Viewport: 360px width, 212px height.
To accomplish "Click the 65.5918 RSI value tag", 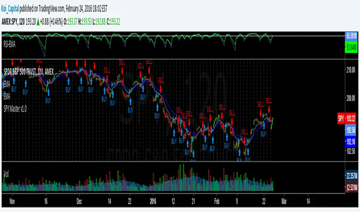I will coord(352,36).
